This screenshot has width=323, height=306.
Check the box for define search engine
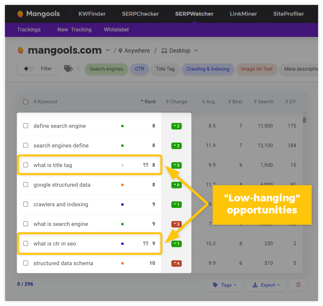click(26, 126)
